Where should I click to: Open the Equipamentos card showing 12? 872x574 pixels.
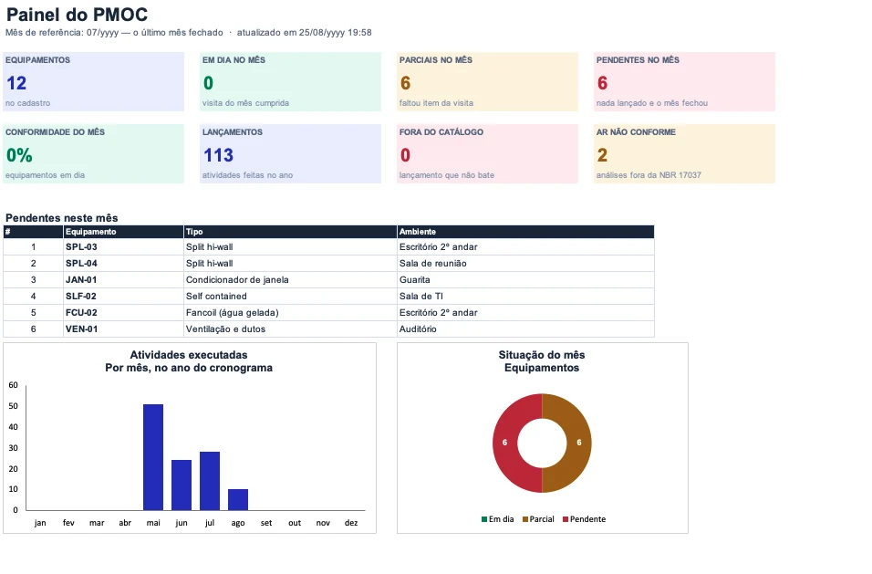point(93,82)
